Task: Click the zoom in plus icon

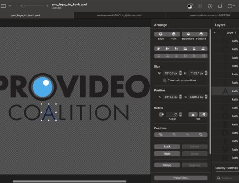Action: coord(47,6)
